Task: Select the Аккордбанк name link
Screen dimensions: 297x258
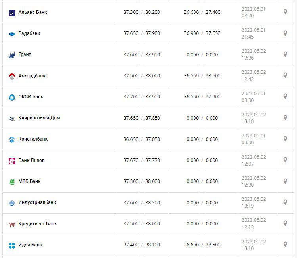Action: 32,75
